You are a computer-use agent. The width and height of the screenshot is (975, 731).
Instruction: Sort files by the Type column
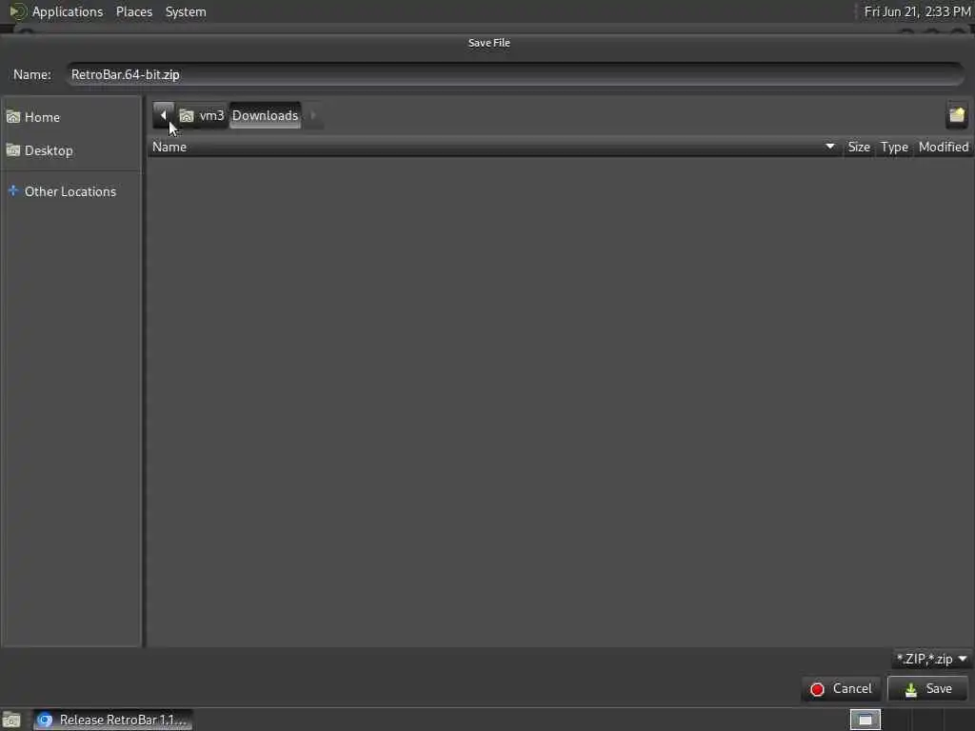(x=894, y=148)
